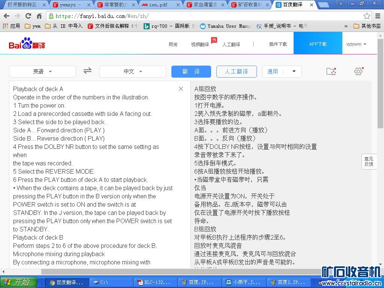Click the Windows 开始 start button
The height and width of the screenshot is (288, 384).
tap(19, 282)
